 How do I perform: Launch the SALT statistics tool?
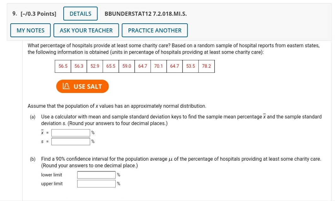[x=82, y=86]
